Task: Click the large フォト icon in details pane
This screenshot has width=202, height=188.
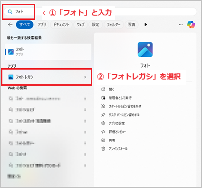Action: point(145,49)
